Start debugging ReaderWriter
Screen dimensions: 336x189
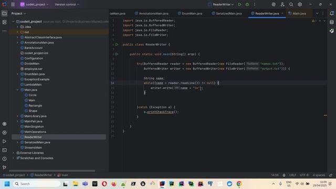click(247, 4)
